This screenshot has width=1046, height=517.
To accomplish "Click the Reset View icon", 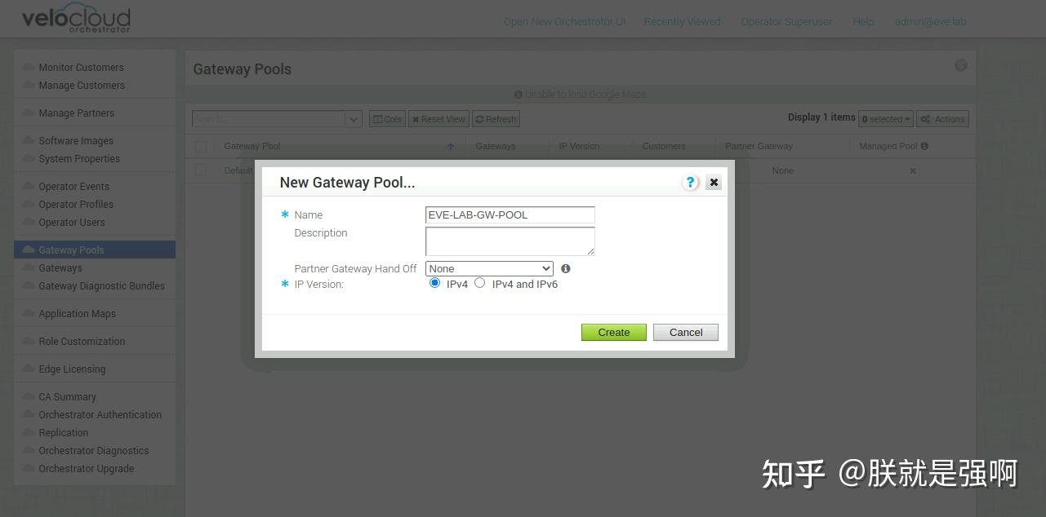I will (438, 119).
